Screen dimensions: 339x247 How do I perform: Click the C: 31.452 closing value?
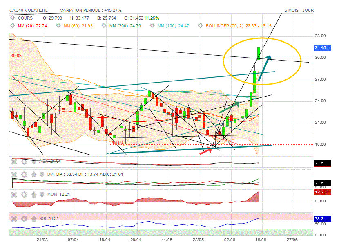(134, 18)
